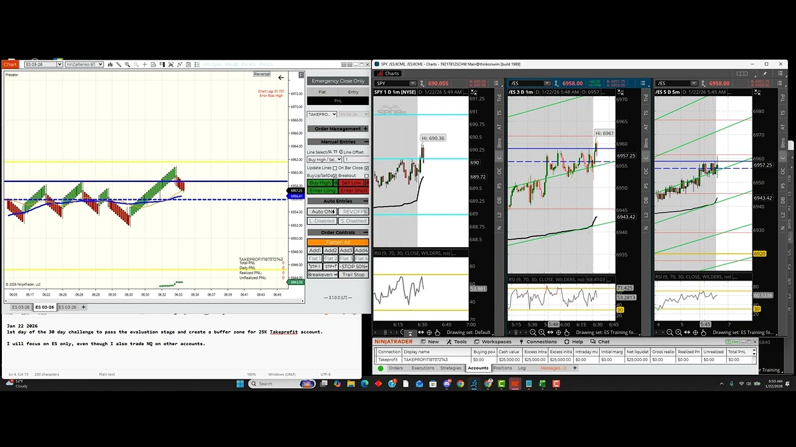Open the Workspaces menu
Screen dimensions: 796x447
pos(493,341)
